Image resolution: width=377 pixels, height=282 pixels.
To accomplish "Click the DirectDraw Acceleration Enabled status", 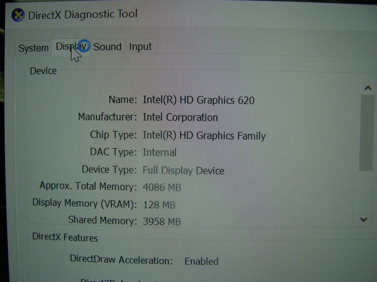I will point(201,261).
